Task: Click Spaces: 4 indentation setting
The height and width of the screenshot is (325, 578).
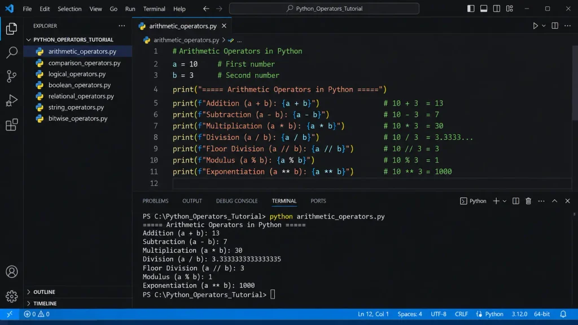Action: pos(410,314)
